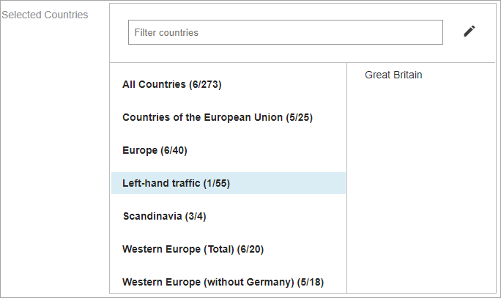The width and height of the screenshot is (501, 298).
Task: Pick the group showing 6 of 40 selected
Action: point(155,150)
